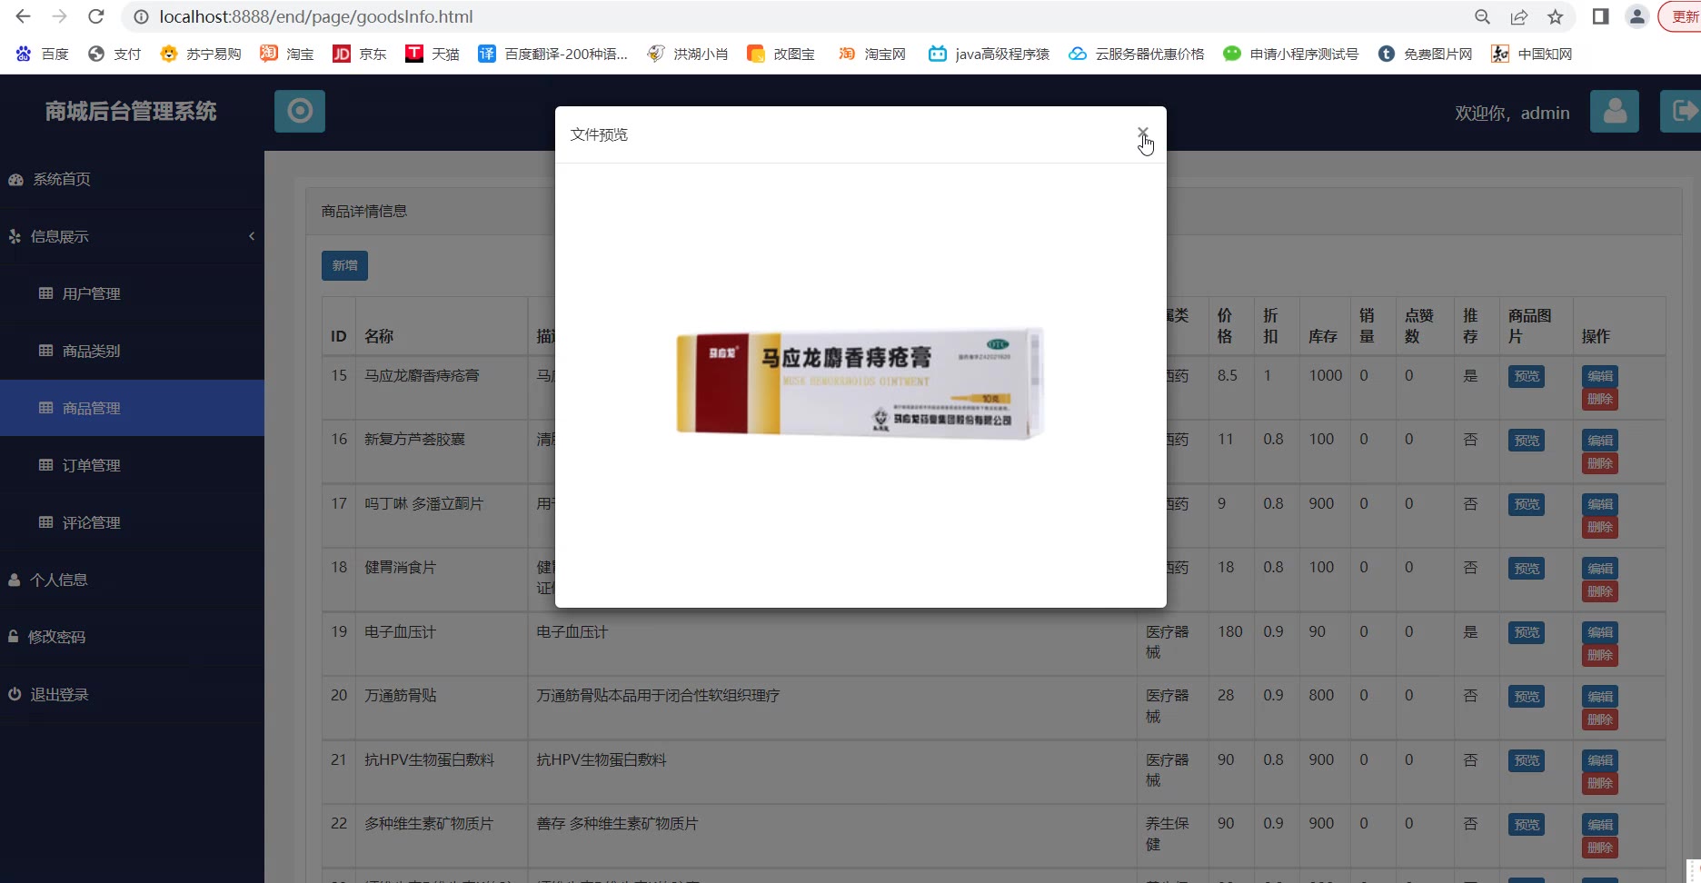The height and width of the screenshot is (883, 1701).
Task: Reload the page with the refresh icon
Action: click(x=95, y=16)
